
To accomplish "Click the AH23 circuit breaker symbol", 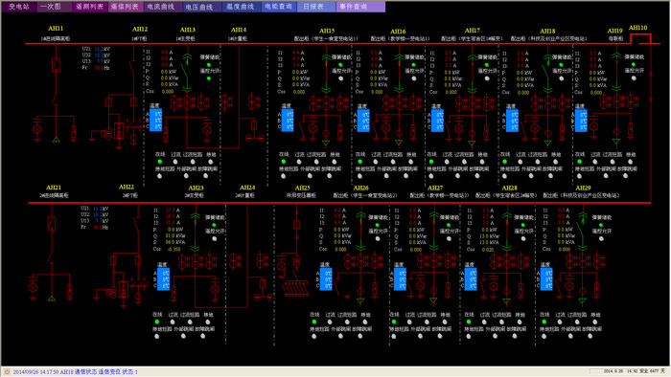I will tap(196, 232).
